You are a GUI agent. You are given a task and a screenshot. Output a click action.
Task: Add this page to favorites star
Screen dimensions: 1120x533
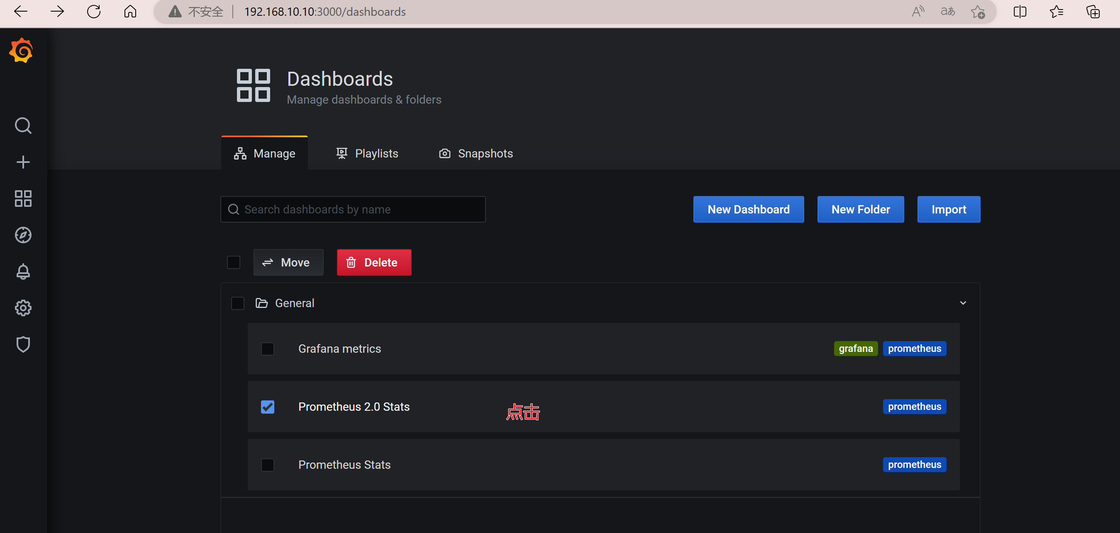pos(978,12)
